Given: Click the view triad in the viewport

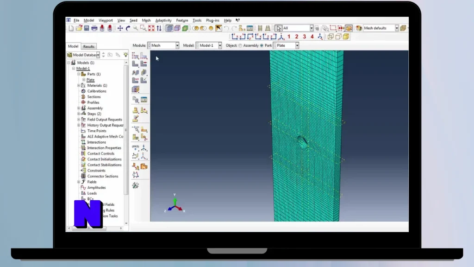Looking at the screenshot, I should (x=175, y=204).
